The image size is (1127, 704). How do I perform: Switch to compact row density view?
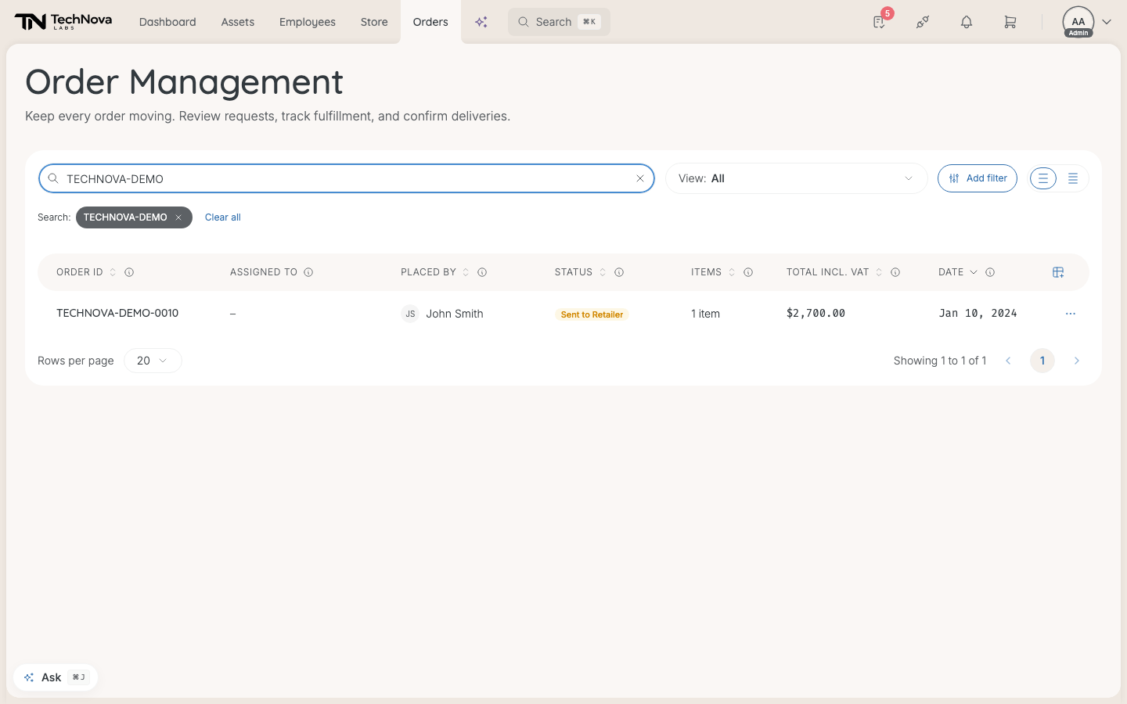pyautogui.click(x=1073, y=178)
